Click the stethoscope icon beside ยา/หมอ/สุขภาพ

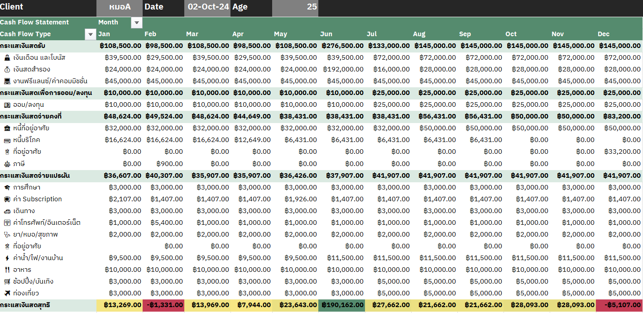[x=7, y=234]
